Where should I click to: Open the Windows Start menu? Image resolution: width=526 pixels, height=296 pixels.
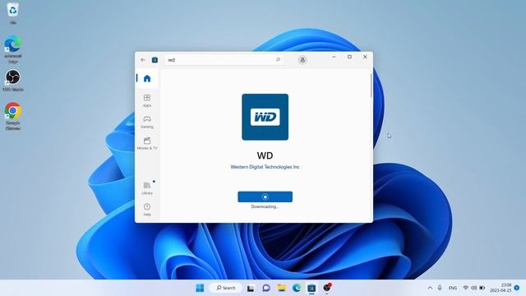[x=200, y=288]
